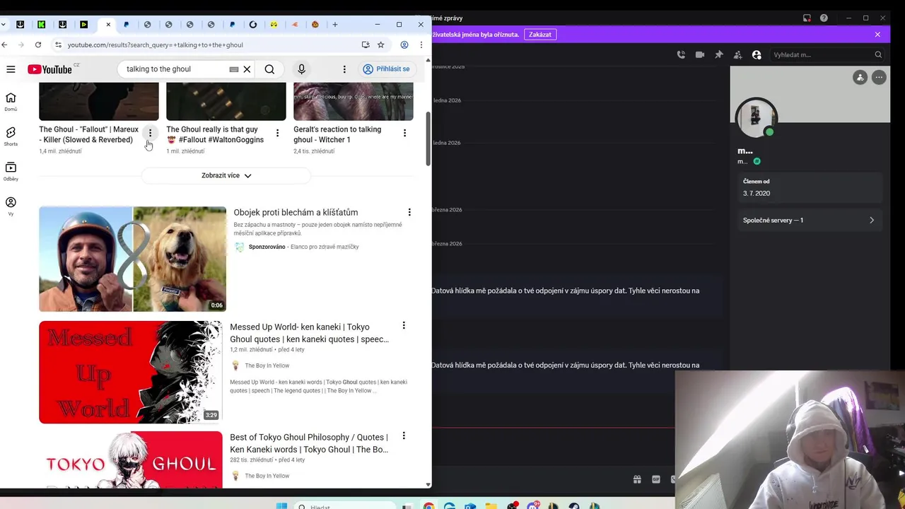
Task: Click the Vyhledat search field in Discord
Action: tap(827, 54)
